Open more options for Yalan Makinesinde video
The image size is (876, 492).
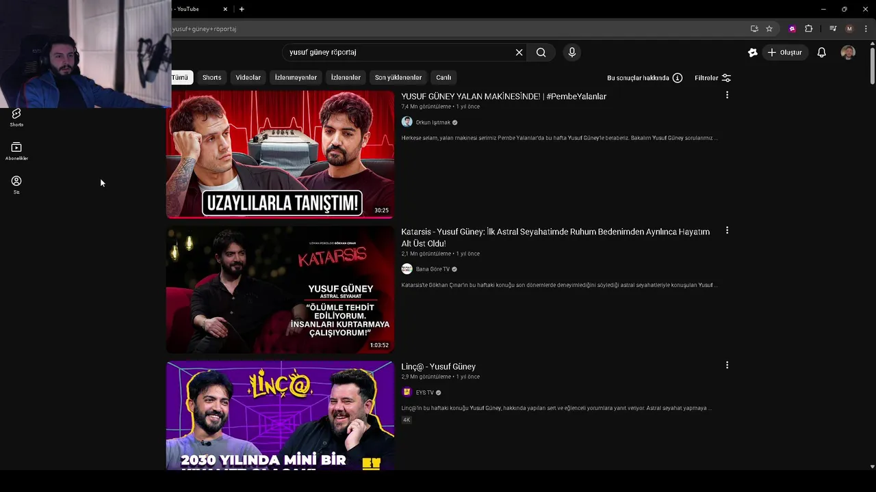pyautogui.click(x=727, y=95)
